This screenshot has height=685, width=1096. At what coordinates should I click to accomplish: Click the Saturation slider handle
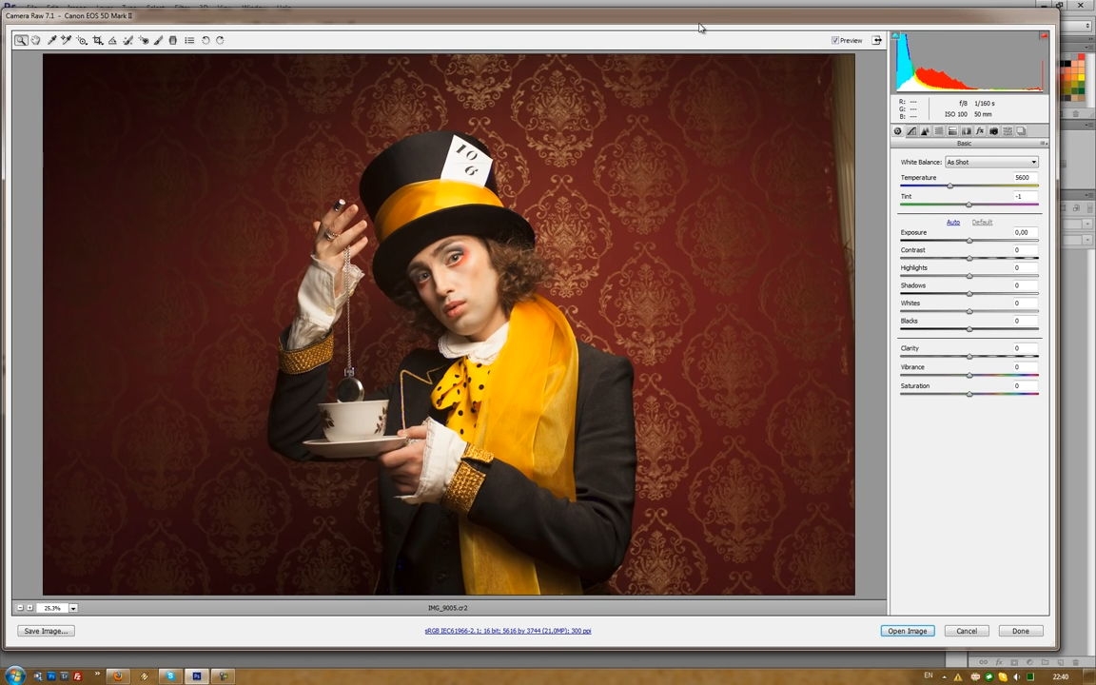[x=969, y=394]
